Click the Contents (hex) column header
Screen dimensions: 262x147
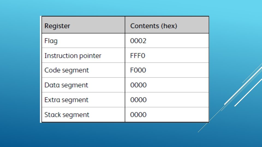167,25
